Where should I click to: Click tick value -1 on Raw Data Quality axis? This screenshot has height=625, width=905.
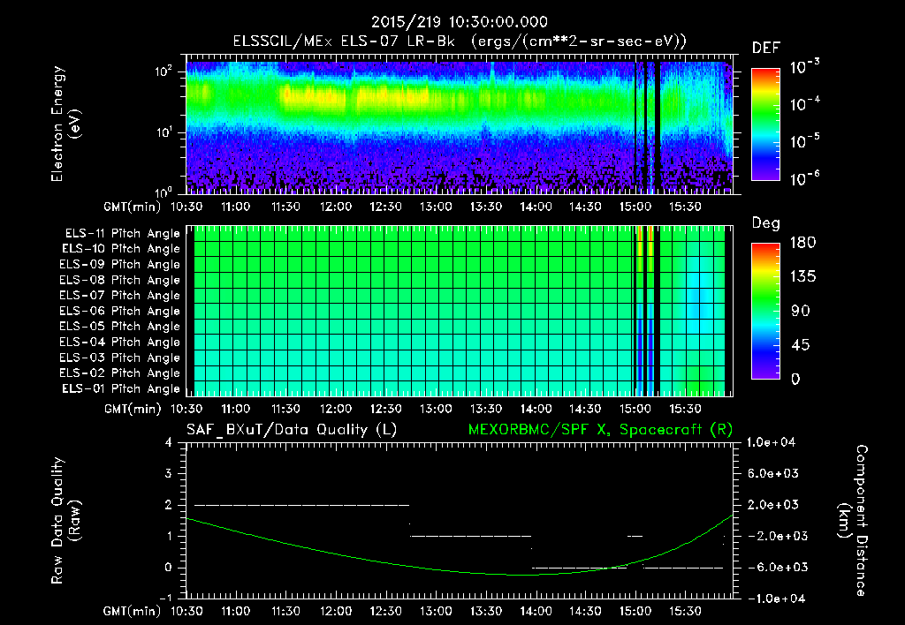(165, 599)
